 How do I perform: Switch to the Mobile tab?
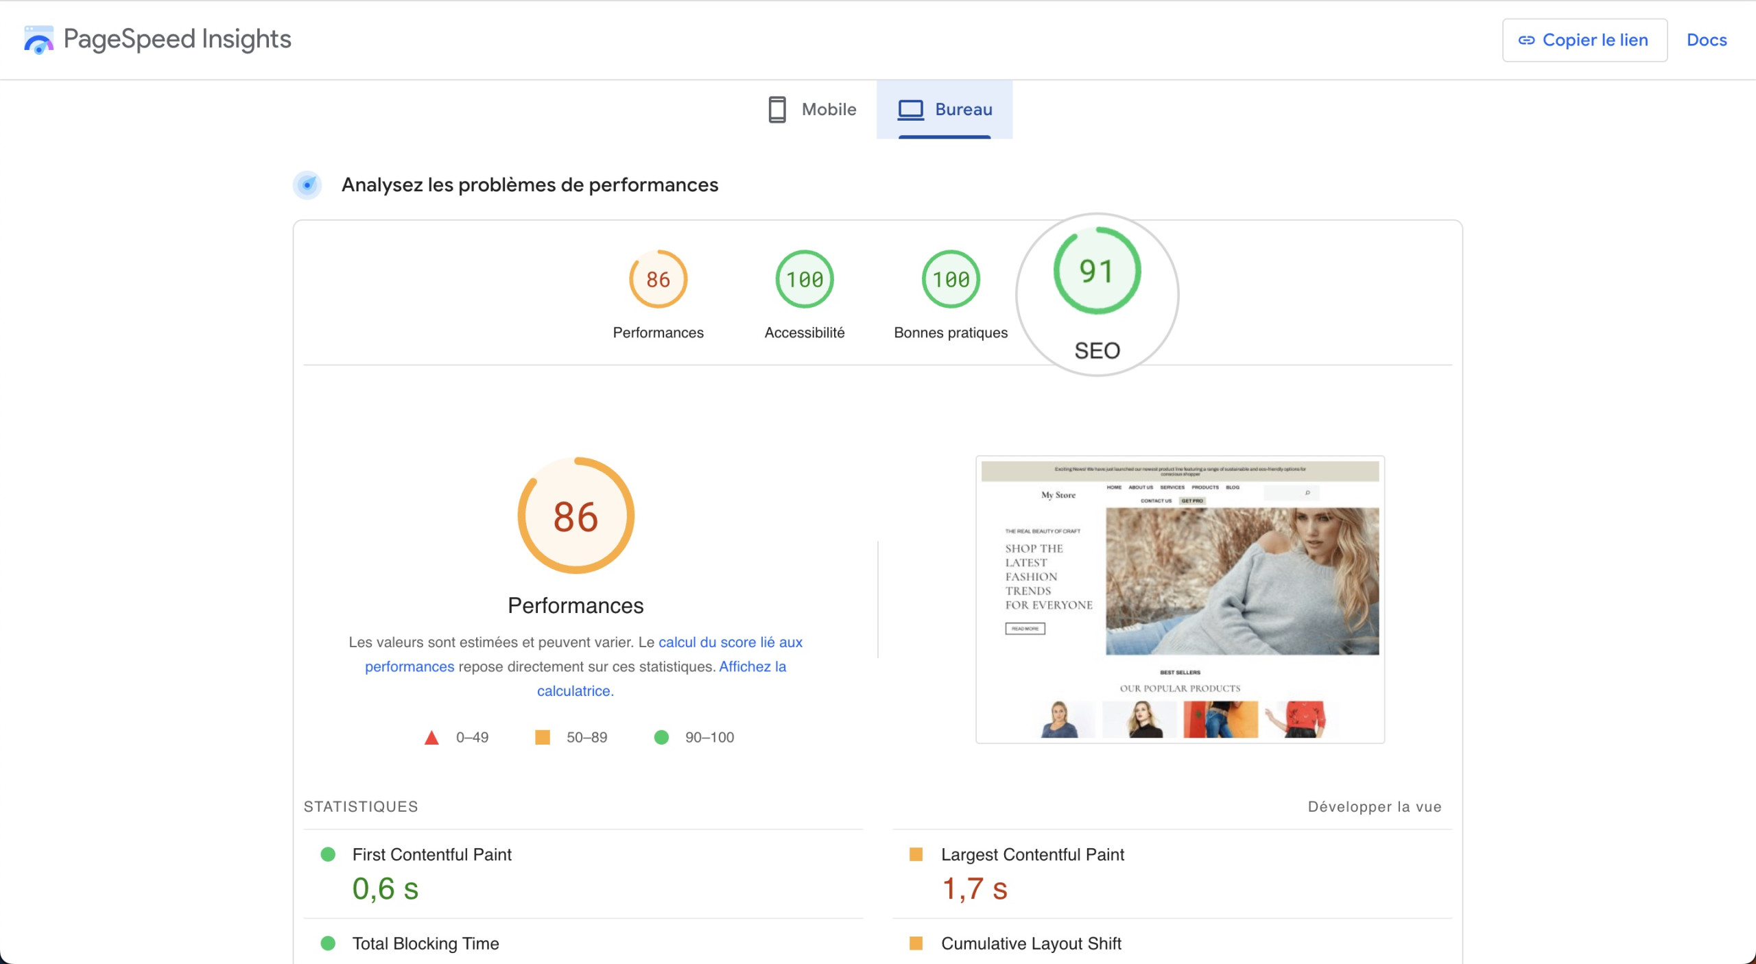coord(812,109)
